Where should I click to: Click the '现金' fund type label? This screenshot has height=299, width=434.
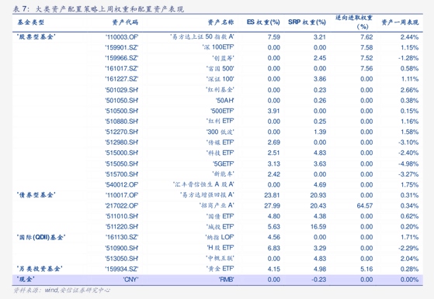point(26,279)
